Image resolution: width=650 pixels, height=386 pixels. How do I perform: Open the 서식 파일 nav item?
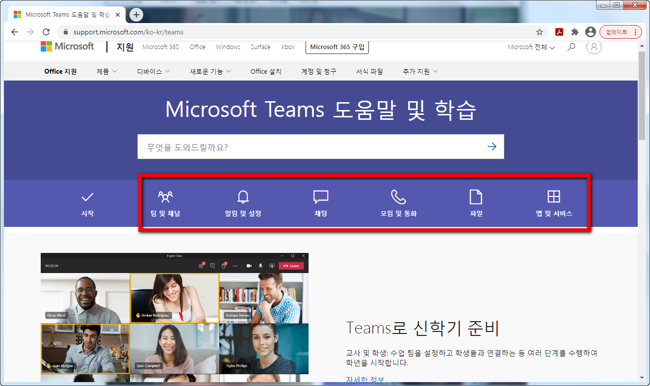369,71
